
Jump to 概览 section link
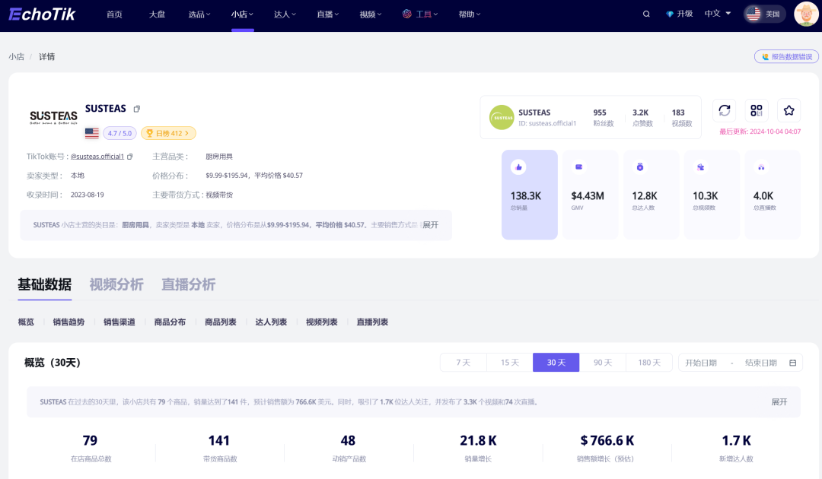26,322
